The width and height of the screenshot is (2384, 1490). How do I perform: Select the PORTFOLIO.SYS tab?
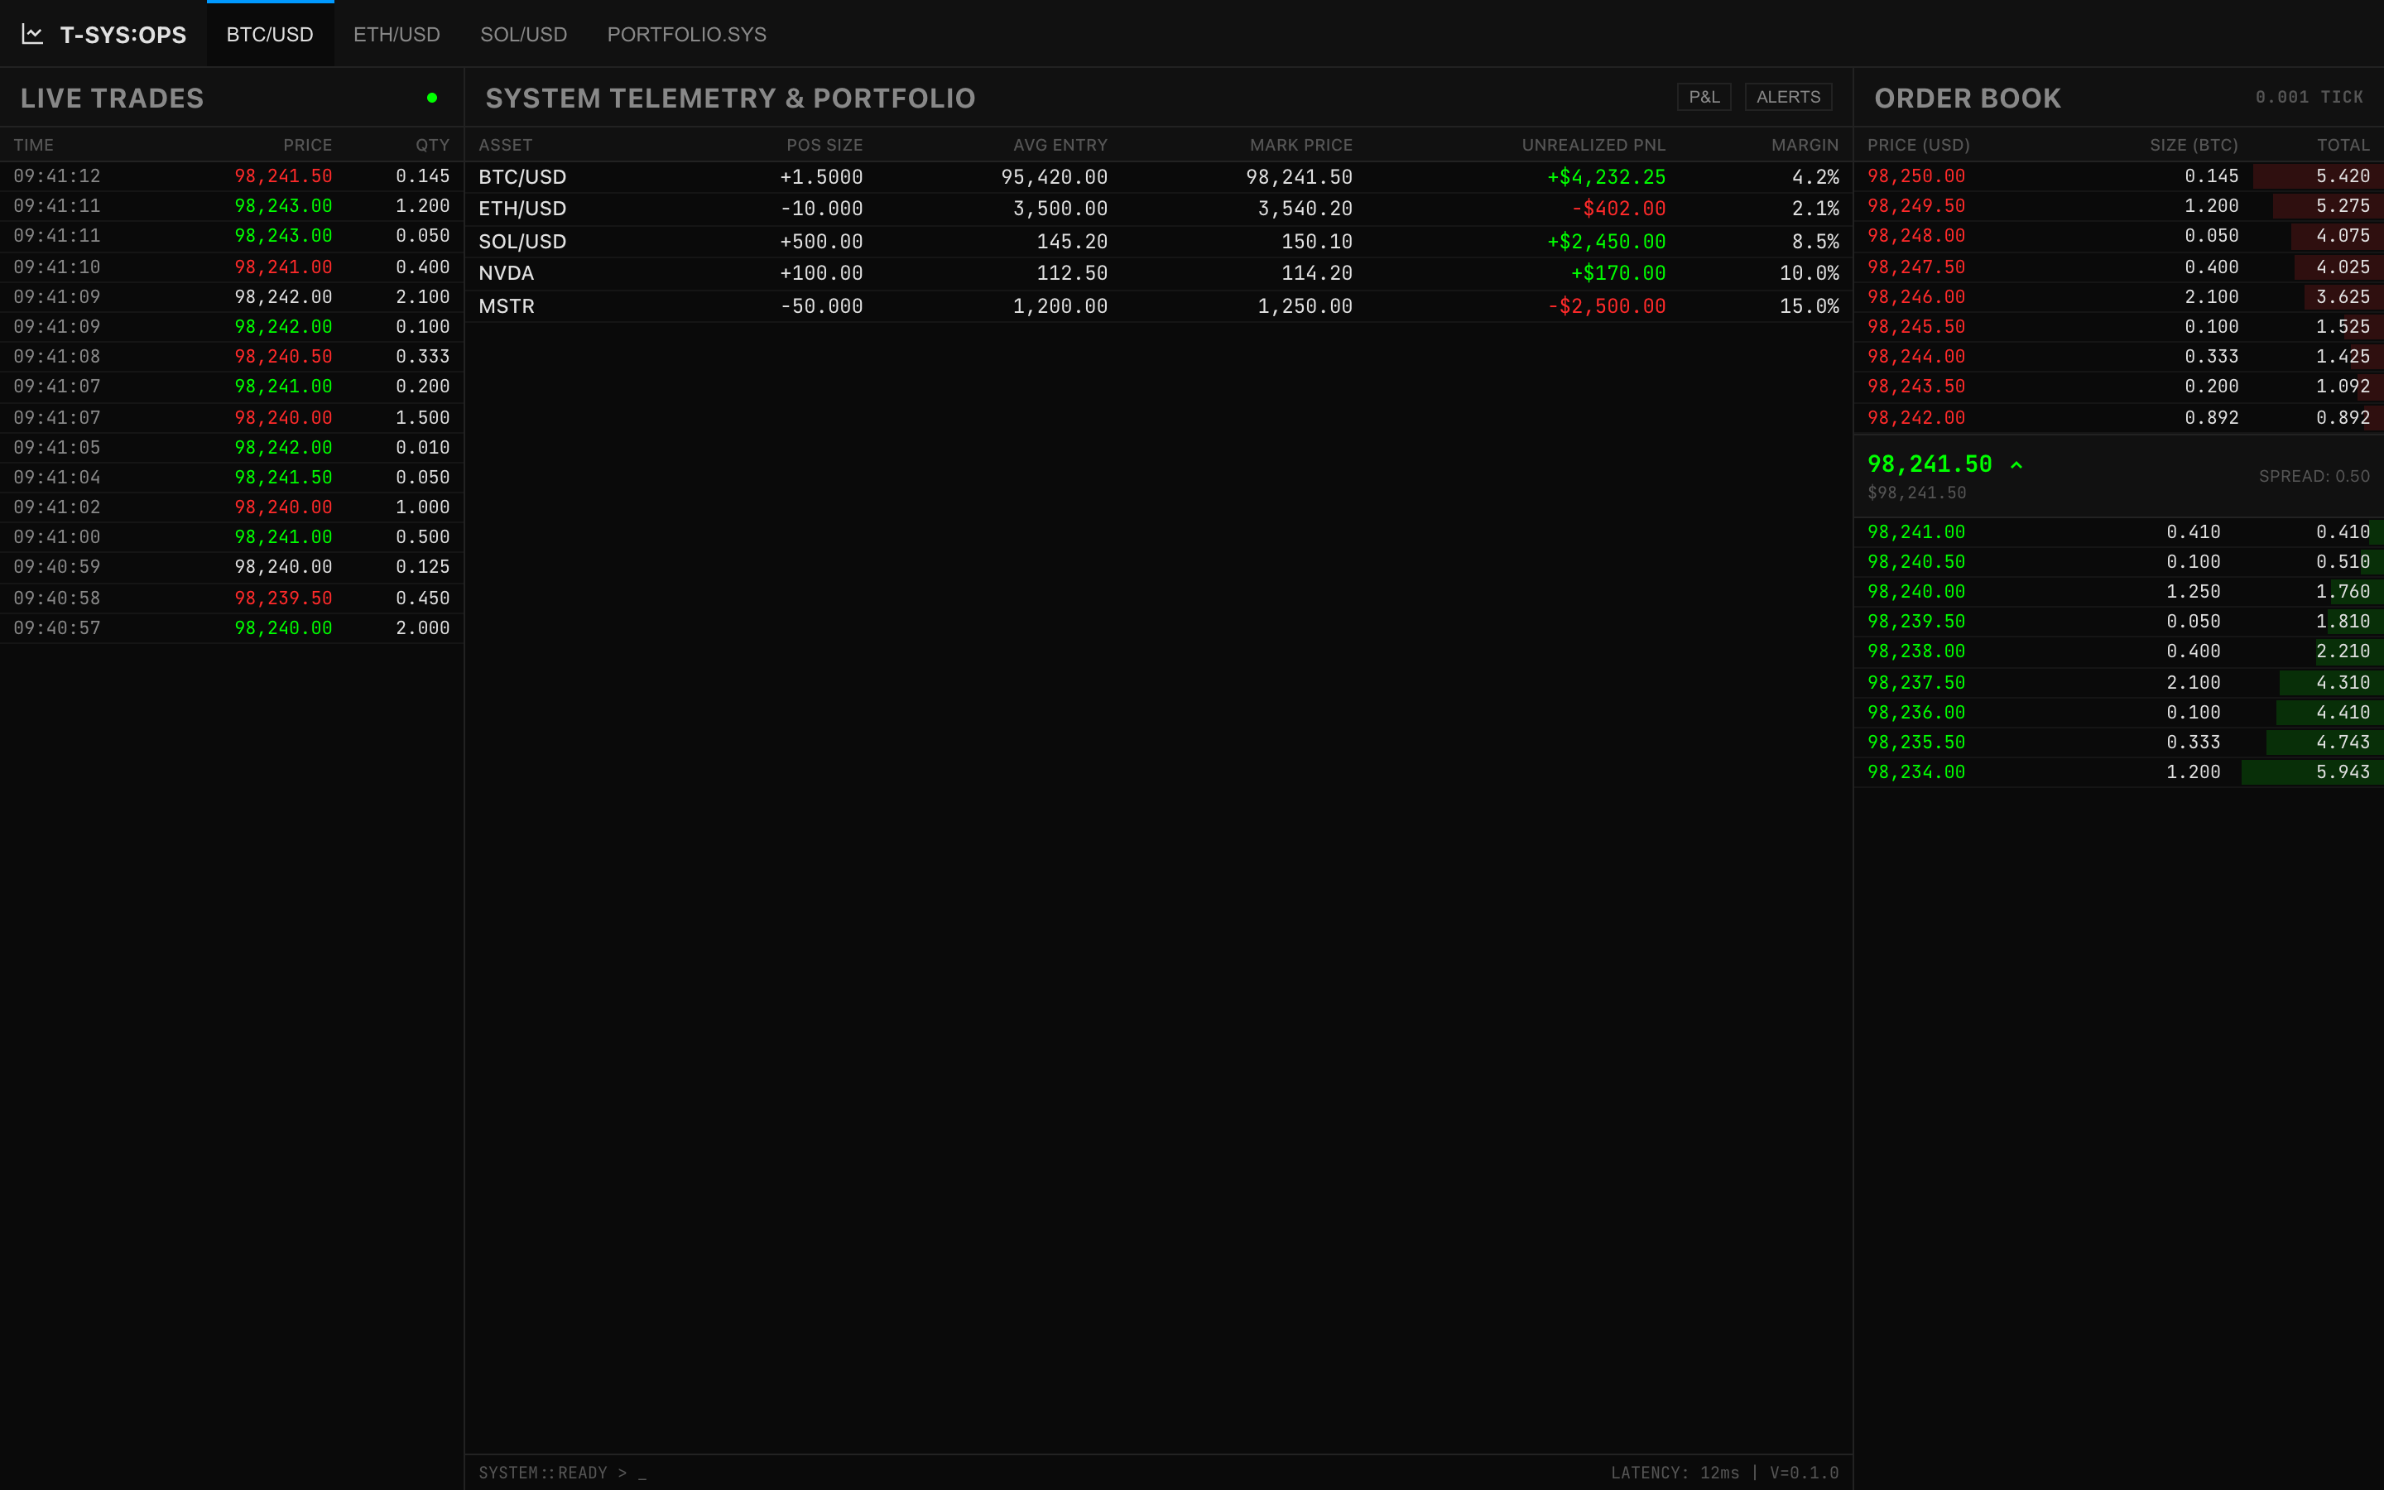pos(685,35)
